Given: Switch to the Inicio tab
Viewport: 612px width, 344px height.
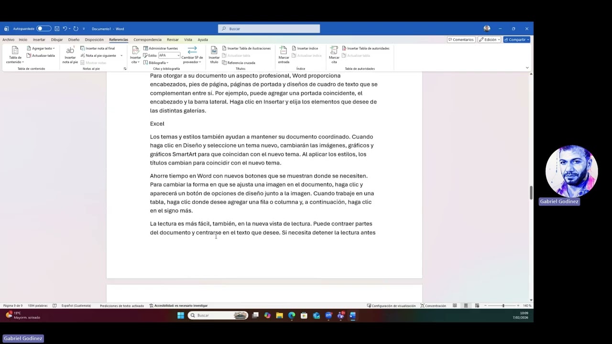Looking at the screenshot, I should tap(23, 40).
